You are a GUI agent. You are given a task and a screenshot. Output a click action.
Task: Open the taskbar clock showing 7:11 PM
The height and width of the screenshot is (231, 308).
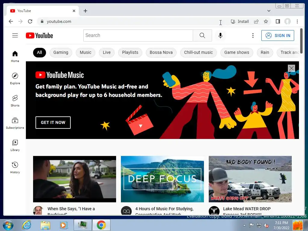281,225
